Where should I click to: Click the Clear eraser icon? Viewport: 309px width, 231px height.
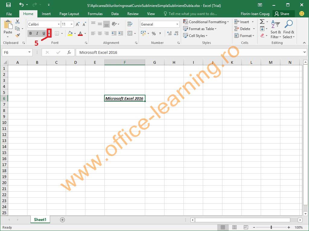[x=262, y=35]
